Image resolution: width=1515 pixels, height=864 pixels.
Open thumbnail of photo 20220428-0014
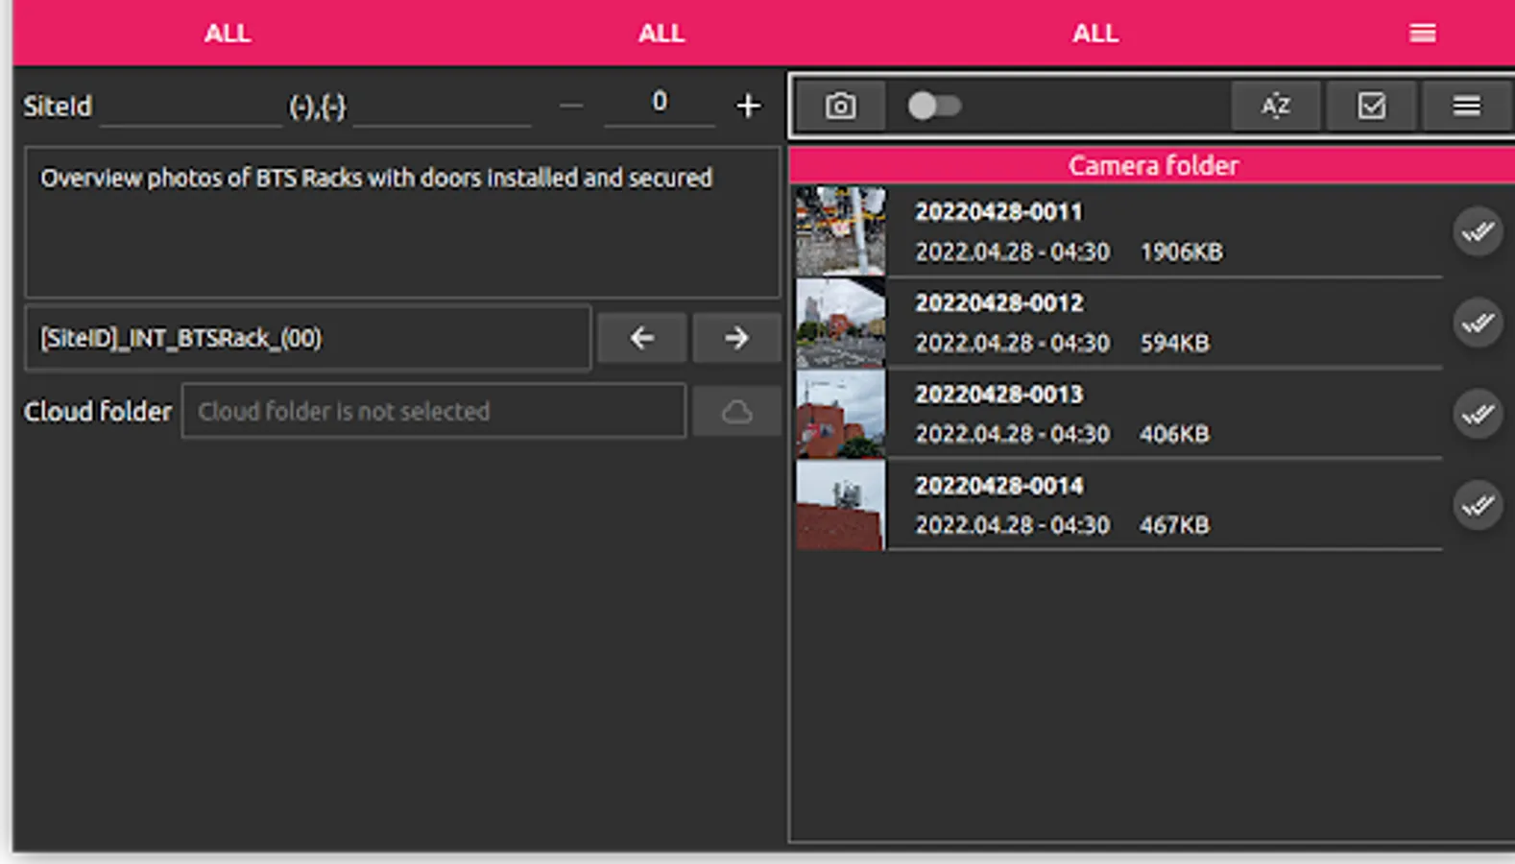coord(841,505)
